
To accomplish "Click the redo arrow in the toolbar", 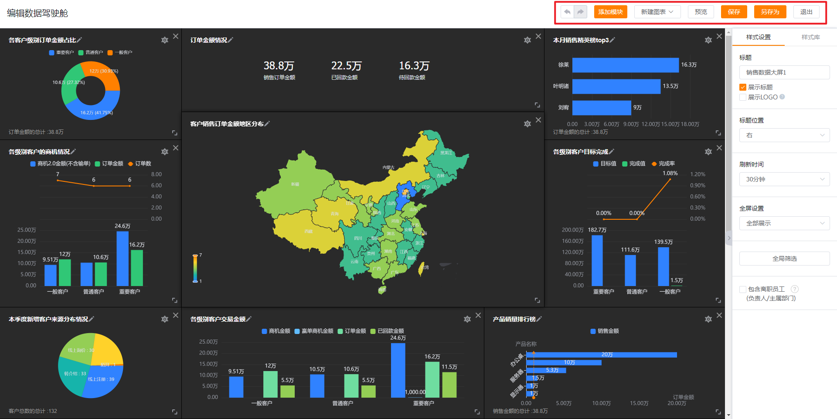I will pos(580,12).
